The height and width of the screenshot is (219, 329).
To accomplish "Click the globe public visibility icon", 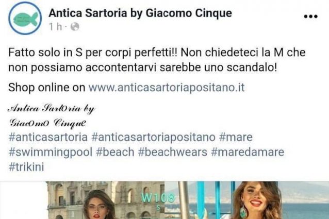I will (x=75, y=27).
